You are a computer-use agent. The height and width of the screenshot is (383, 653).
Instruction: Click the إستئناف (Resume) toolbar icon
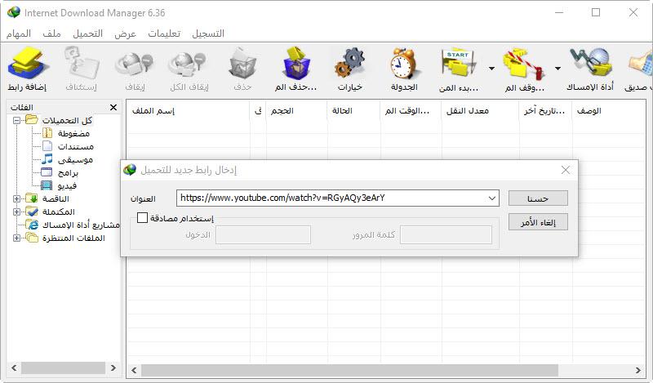[81, 65]
